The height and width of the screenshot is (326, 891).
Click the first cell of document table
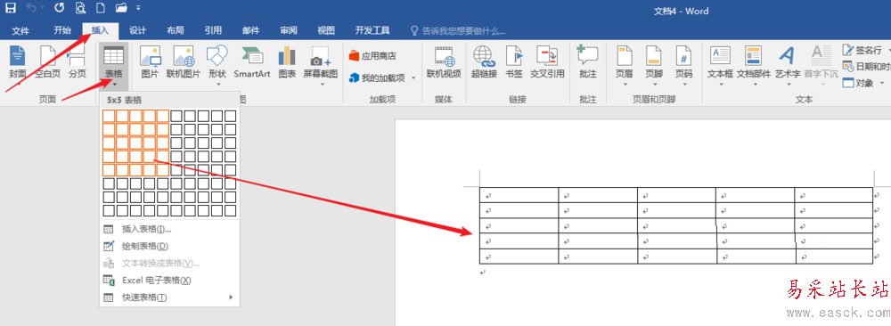pyautogui.click(x=519, y=195)
